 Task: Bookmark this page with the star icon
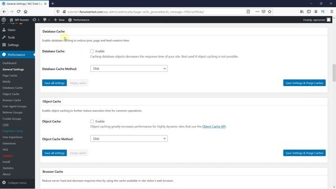(269, 12)
